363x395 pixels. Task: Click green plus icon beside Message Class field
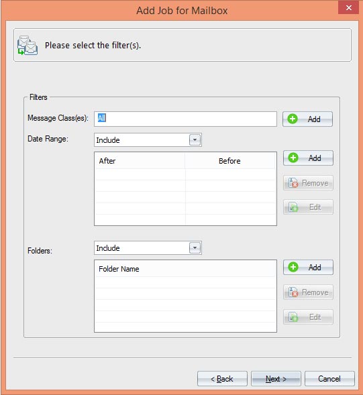pyautogui.click(x=293, y=119)
